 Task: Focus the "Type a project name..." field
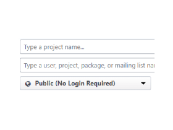[87, 47]
